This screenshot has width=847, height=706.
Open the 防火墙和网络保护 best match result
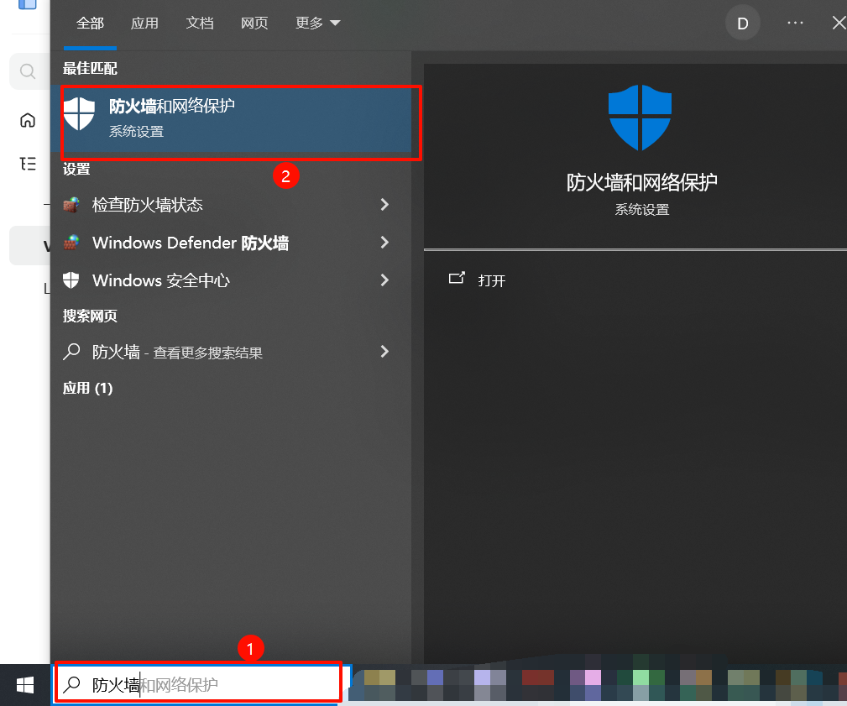pos(231,120)
